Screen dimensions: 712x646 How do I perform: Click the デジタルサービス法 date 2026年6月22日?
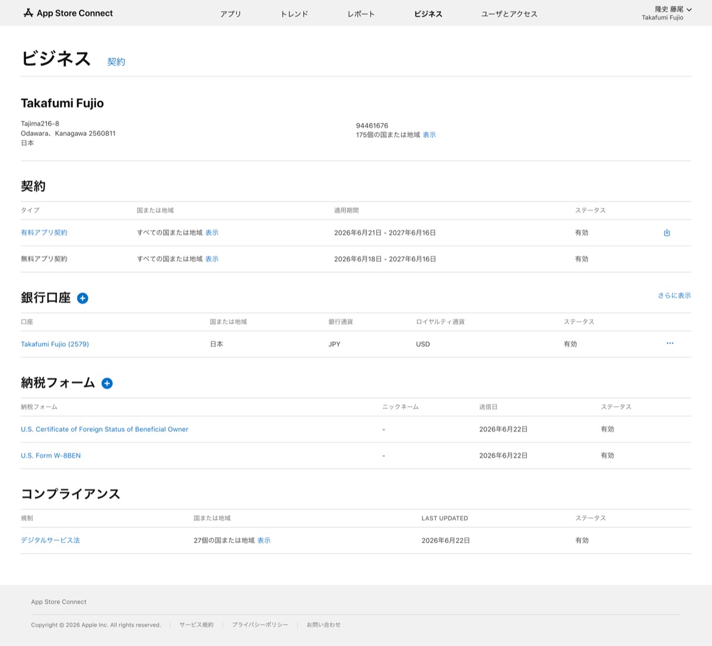click(x=446, y=540)
